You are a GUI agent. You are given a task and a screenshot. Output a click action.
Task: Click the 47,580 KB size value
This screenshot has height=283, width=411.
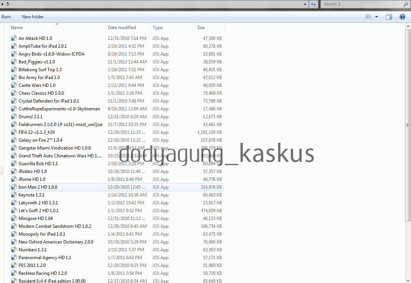tap(212, 38)
